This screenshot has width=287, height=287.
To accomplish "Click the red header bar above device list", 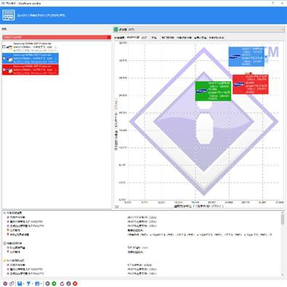I will tap(57, 38).
